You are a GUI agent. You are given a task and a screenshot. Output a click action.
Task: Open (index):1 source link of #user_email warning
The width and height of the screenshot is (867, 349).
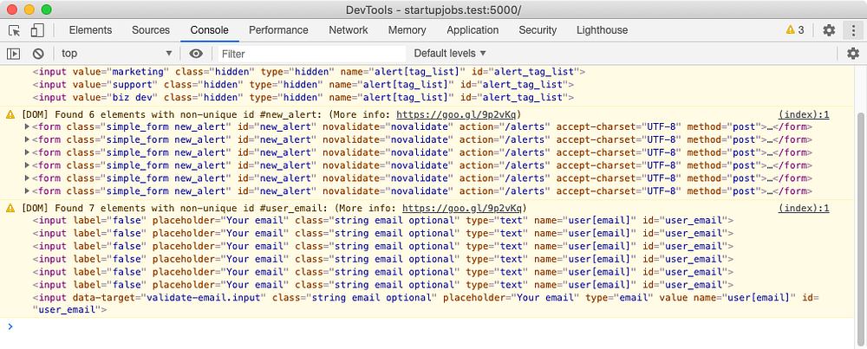pos(804,208)
